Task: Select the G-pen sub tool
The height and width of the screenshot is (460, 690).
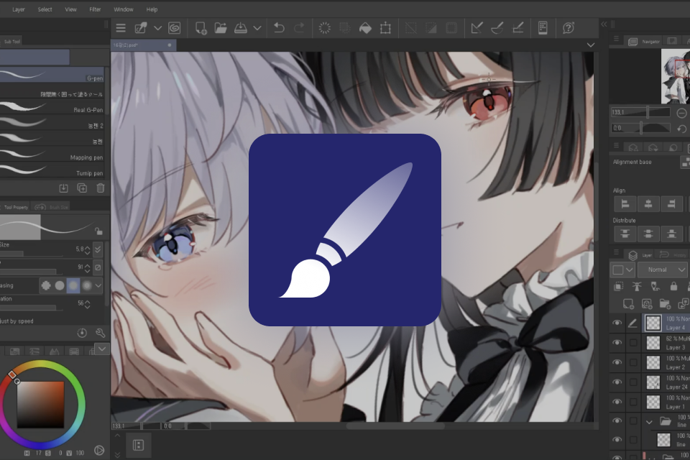Action: click(52, 75)
